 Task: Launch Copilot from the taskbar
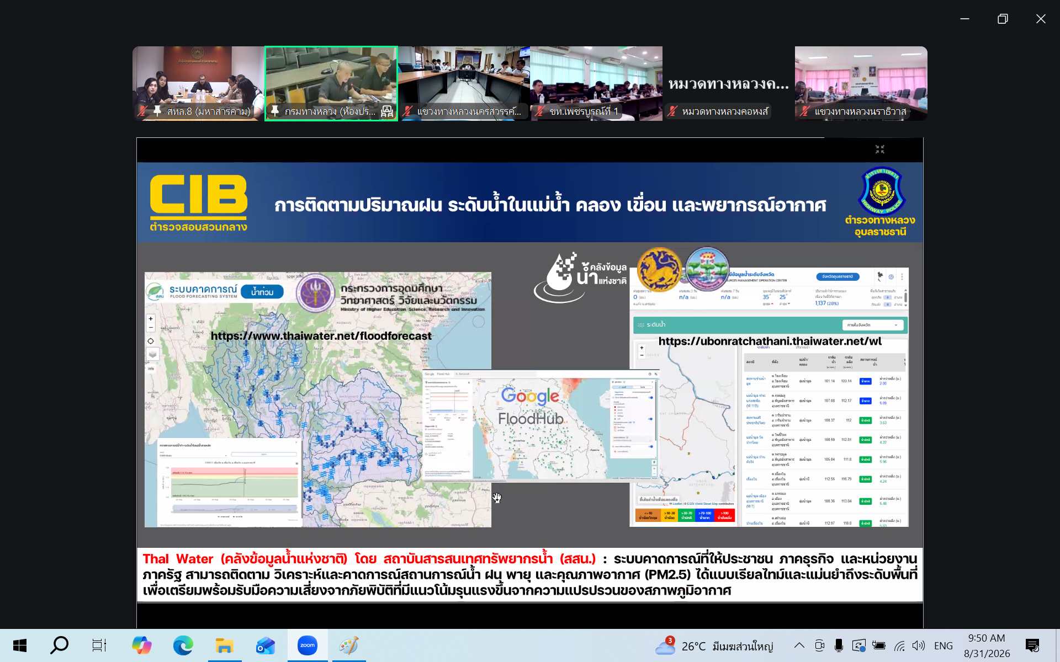tap(142, 645)
